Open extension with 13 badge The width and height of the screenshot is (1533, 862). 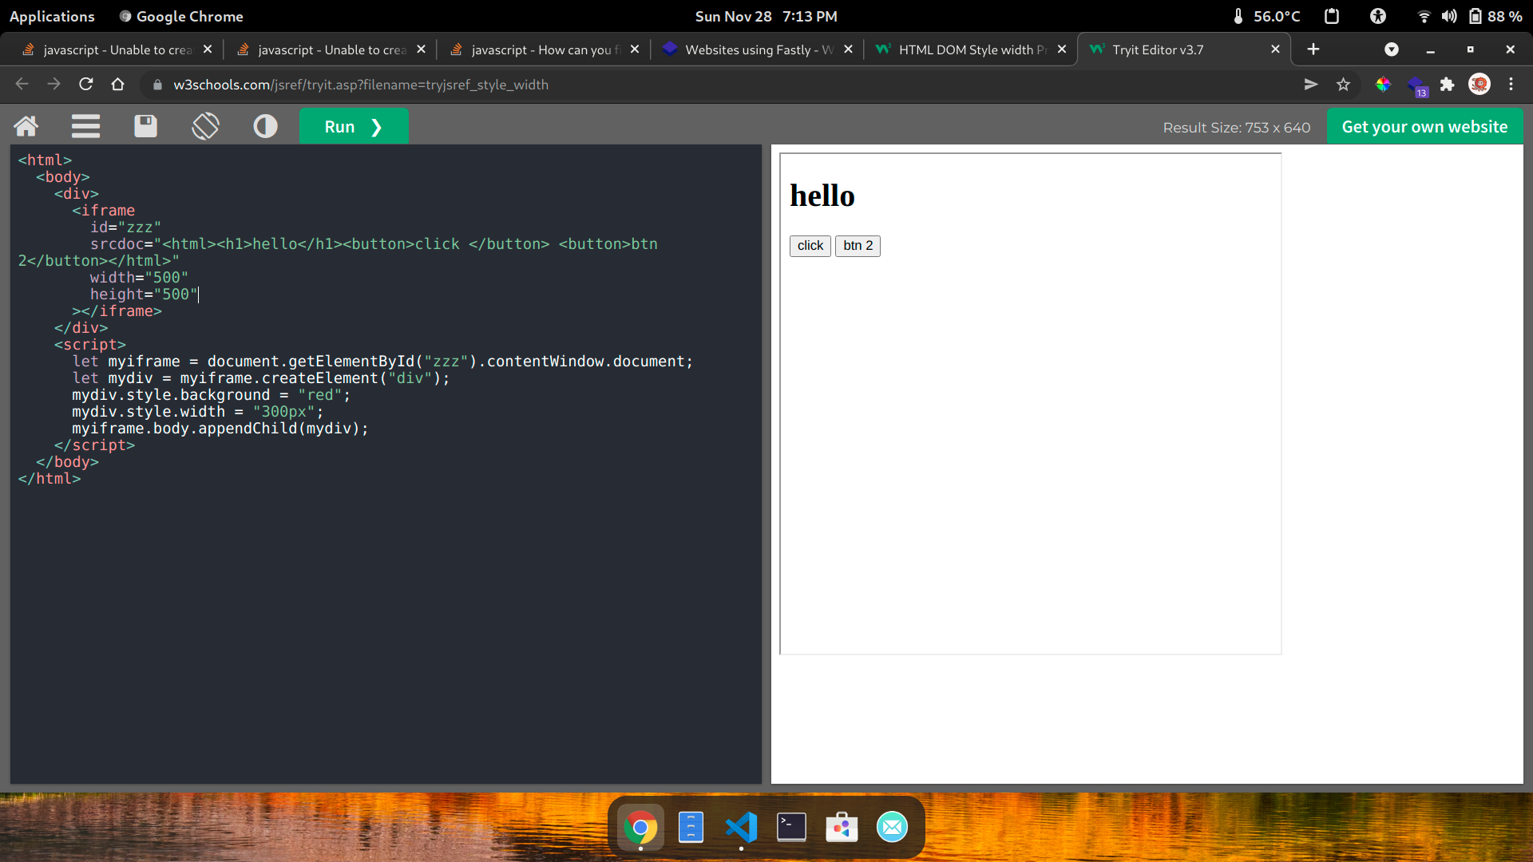tap(1416, 86)
